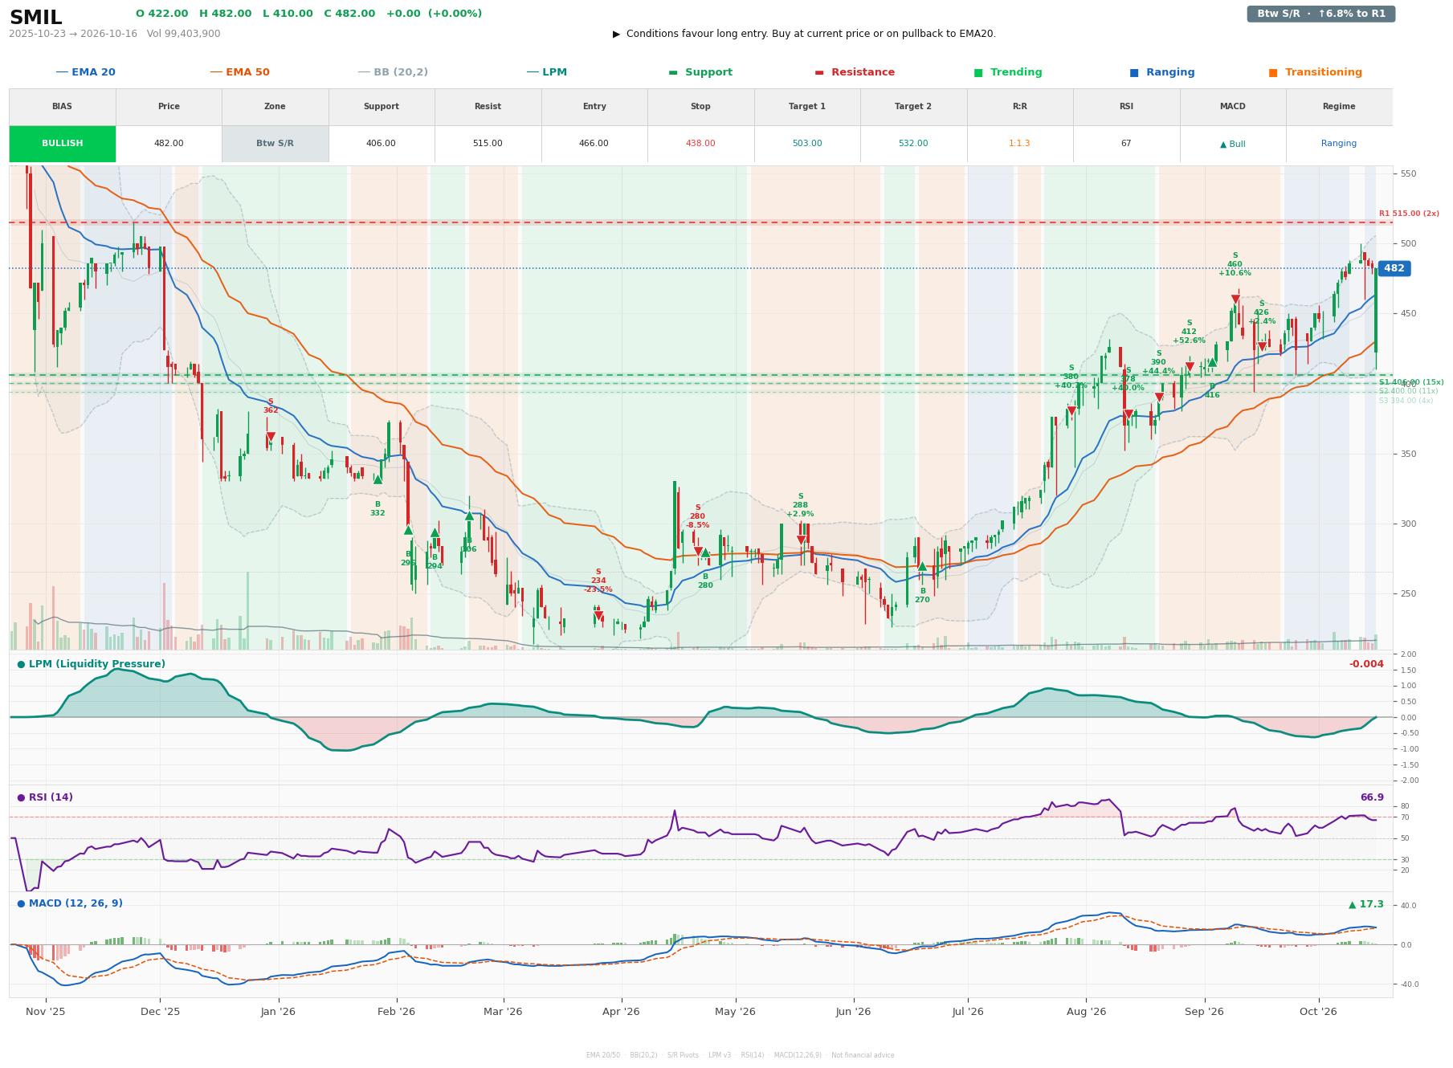Click the Vol 99,403,900 volume readout
Screen dimensions: 1453x1068
(x=184, y=34)
